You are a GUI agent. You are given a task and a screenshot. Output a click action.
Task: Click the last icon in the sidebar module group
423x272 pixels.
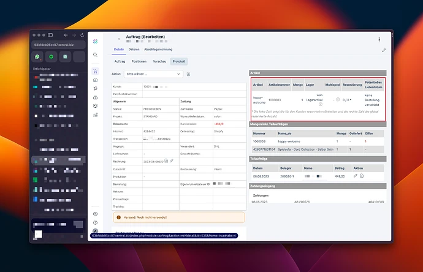pyautogui.click(x=95, y=115)
